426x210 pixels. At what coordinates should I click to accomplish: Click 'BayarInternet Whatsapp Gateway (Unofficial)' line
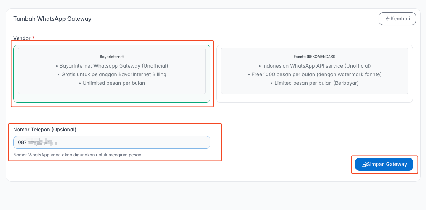(x=112, y=66)
